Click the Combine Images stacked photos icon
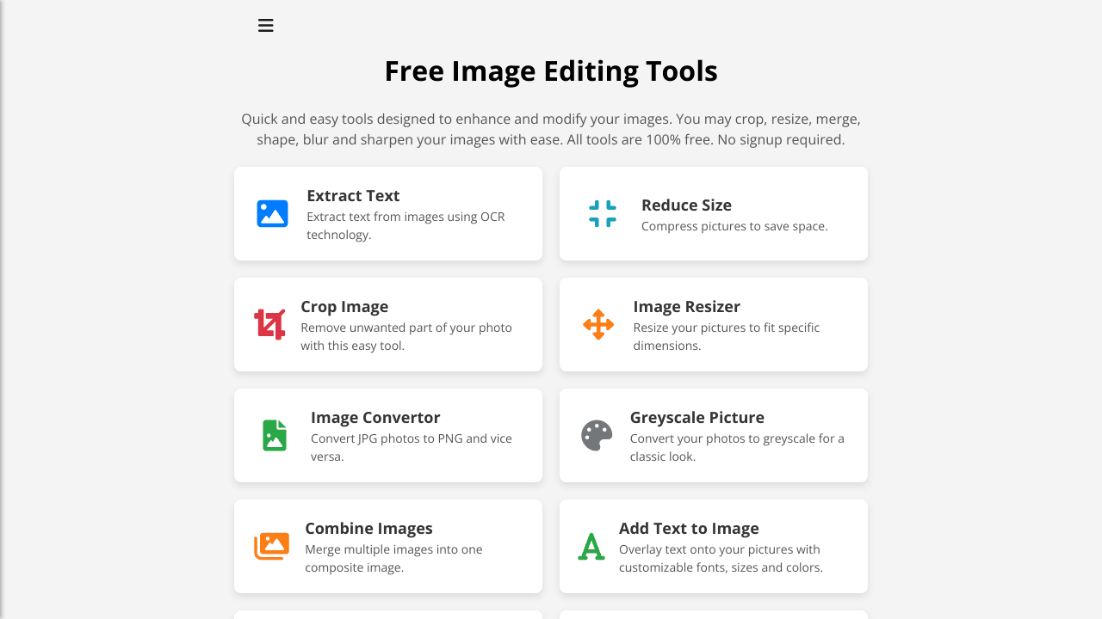Screen dimensions: 1102x619 click(x=271, y=546)
